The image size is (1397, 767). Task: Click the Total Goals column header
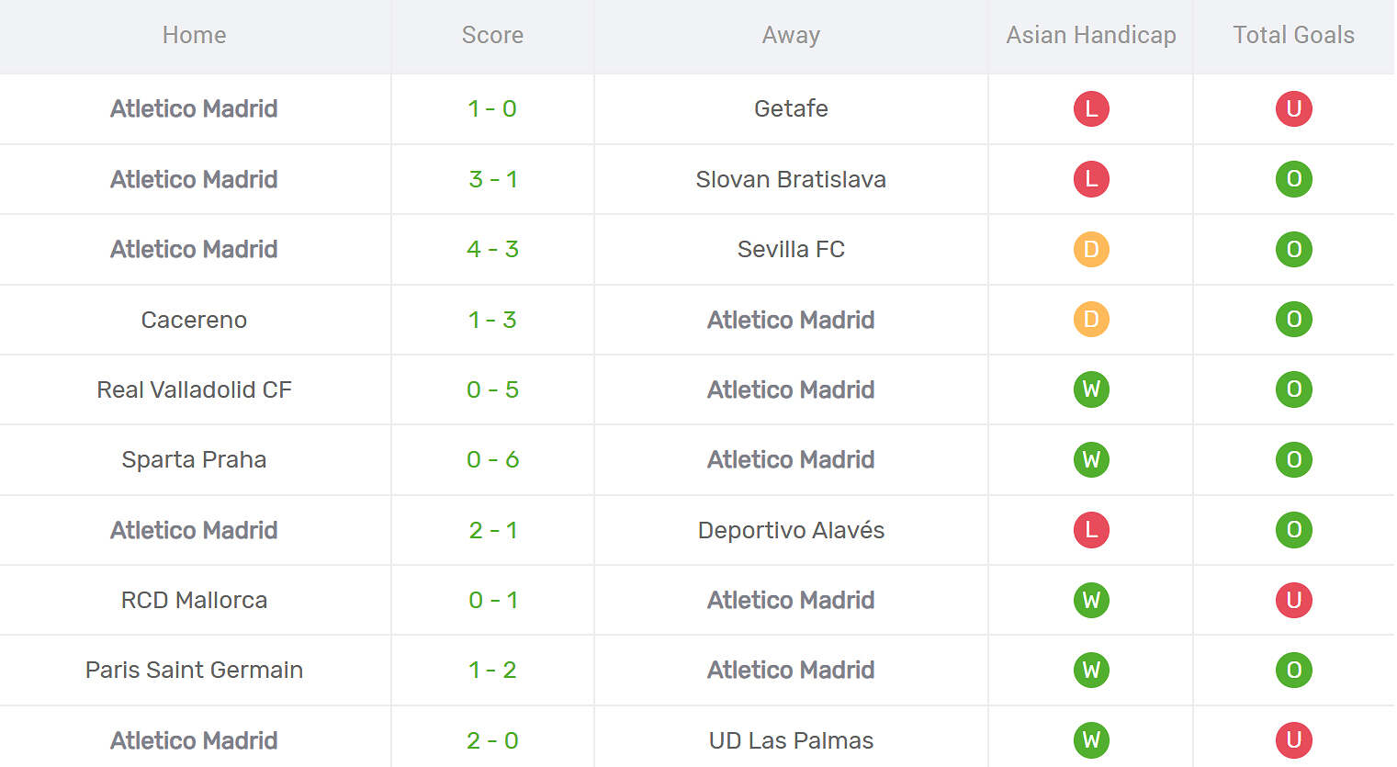click(1293, 35)
